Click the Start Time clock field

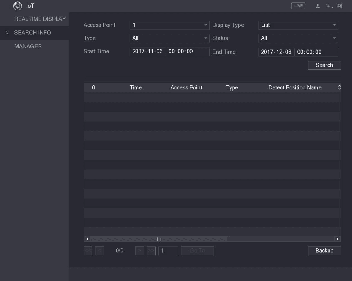coord(187,52)
